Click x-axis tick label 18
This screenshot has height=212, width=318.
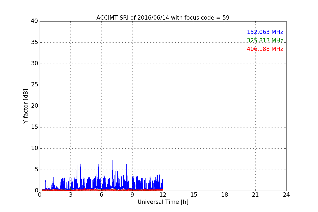coord(225,195)
